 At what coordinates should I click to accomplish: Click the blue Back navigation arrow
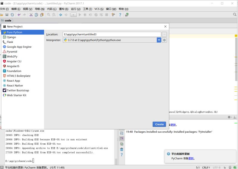[x=61, y=15]
